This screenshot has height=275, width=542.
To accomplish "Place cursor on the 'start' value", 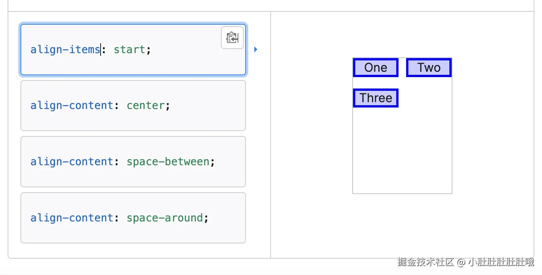I will pyautogui.click(x=129, y=50).
